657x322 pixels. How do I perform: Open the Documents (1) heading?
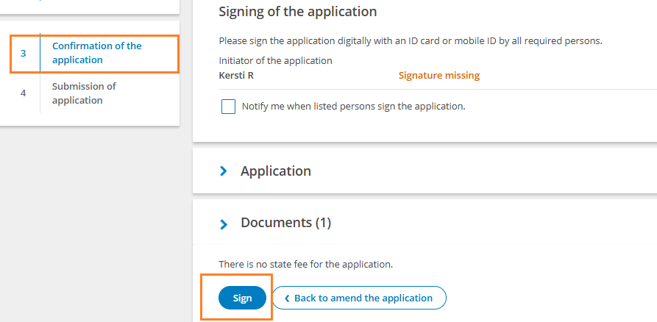285,222
